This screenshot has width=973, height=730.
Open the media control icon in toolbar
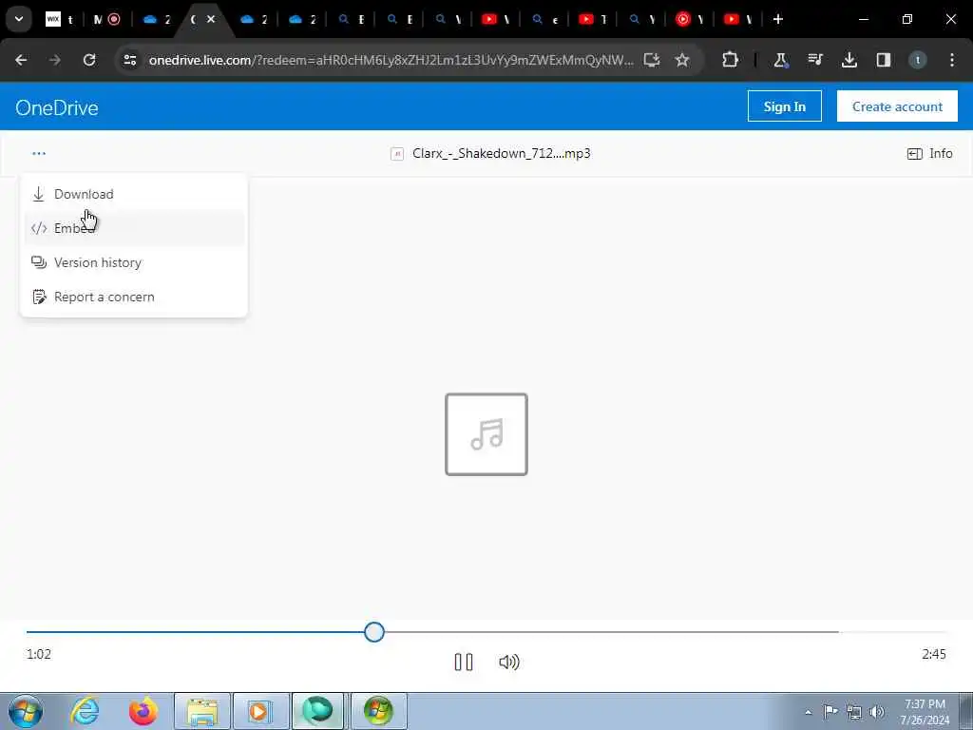(x=814, y=60)
